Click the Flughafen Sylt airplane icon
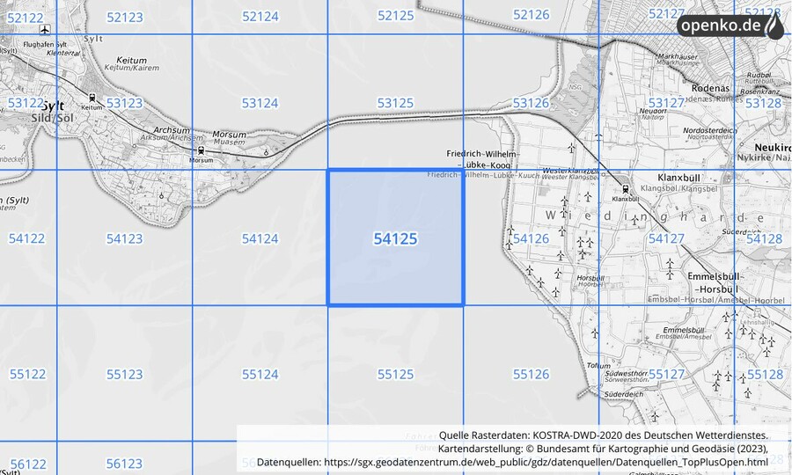 pyautogui.click(x=45, y=30)
